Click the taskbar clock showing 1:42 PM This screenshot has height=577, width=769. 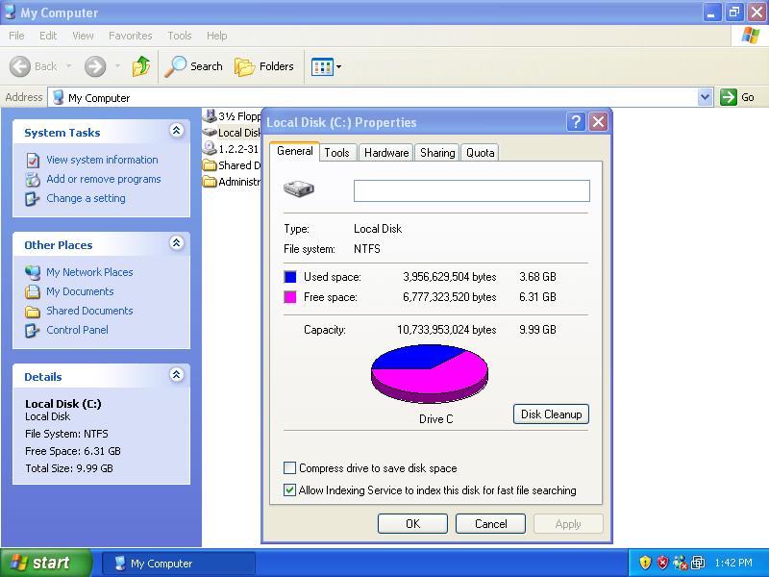click(733, 563)
